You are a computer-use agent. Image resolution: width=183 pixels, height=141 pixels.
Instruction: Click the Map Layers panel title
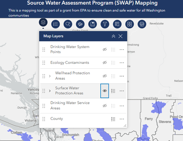pos(53,36)
